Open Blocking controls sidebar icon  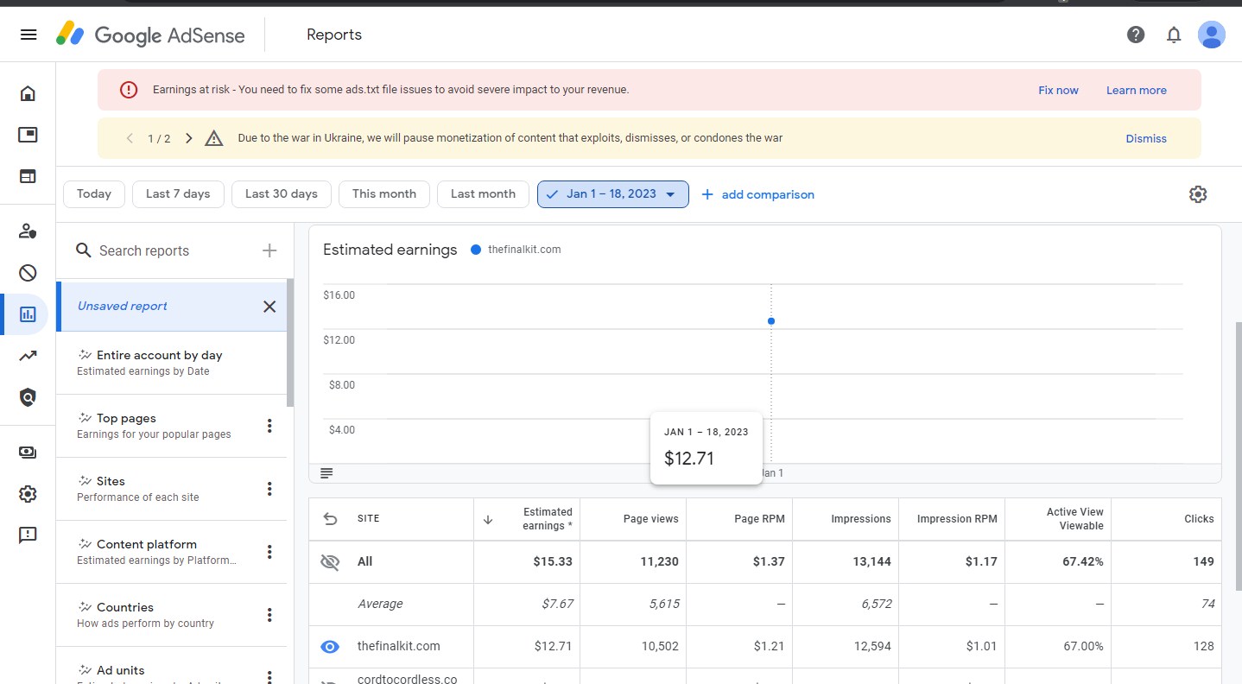28,273
